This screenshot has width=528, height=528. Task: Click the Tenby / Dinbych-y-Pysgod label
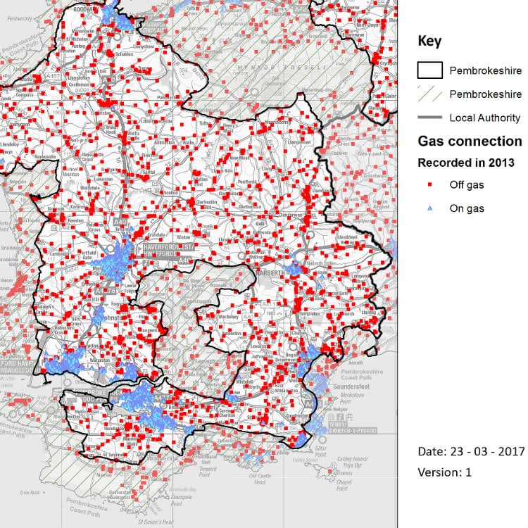[x=353, y=427]
